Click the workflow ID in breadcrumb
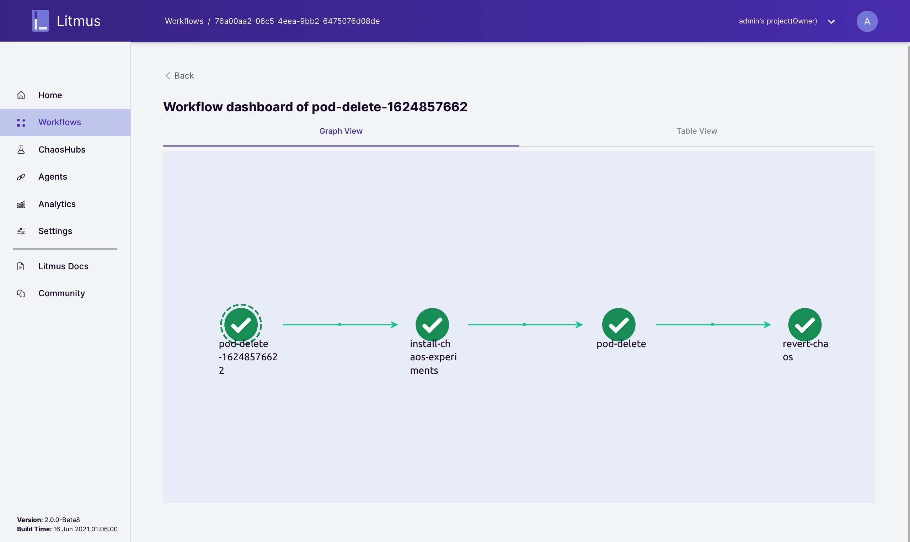 (297, 21)
